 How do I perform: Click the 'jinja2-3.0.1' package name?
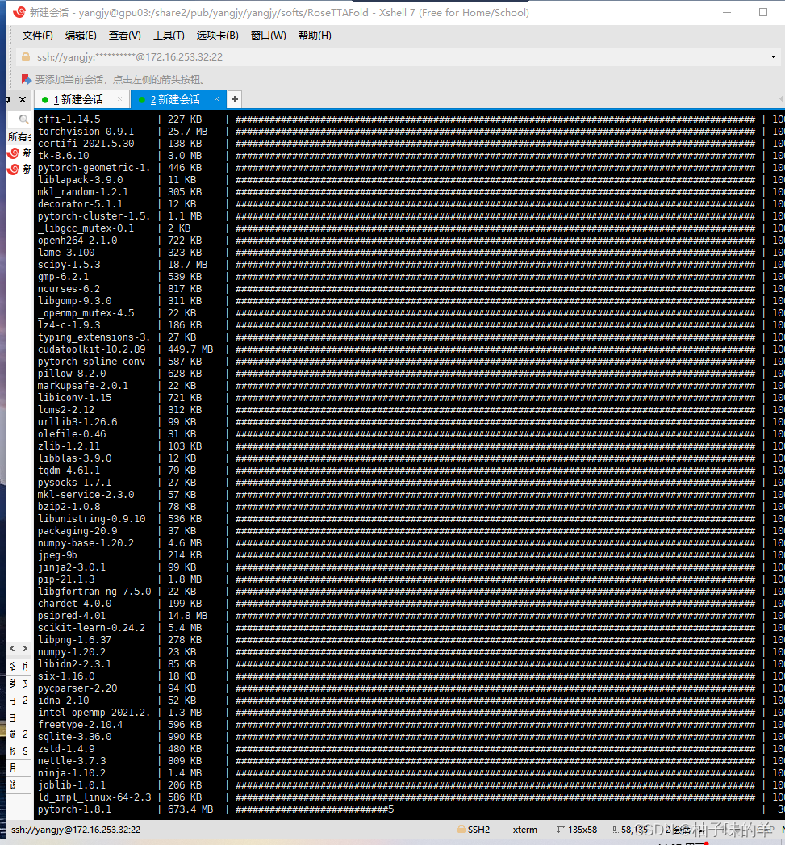[x=72, y=567]
